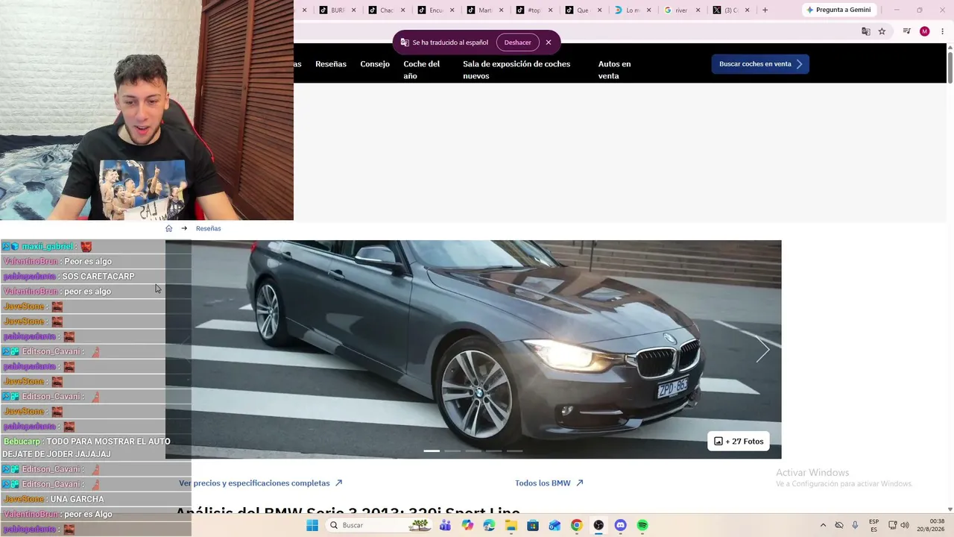Image resolution: width=954 pixels, height=537 pixels.
Task: Open the + 27 Fotos gallery button
Action: 739,442
